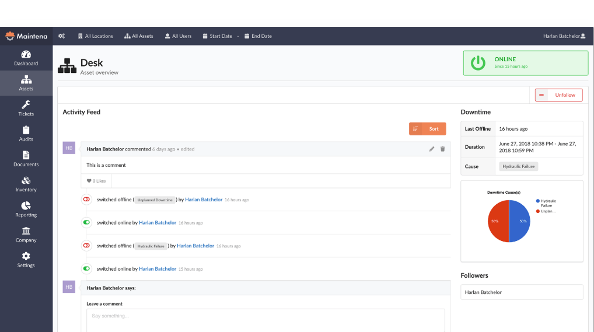Click the HB avatar beside the comment
This screenshot has width=594, height=332.
pos(69,148)
